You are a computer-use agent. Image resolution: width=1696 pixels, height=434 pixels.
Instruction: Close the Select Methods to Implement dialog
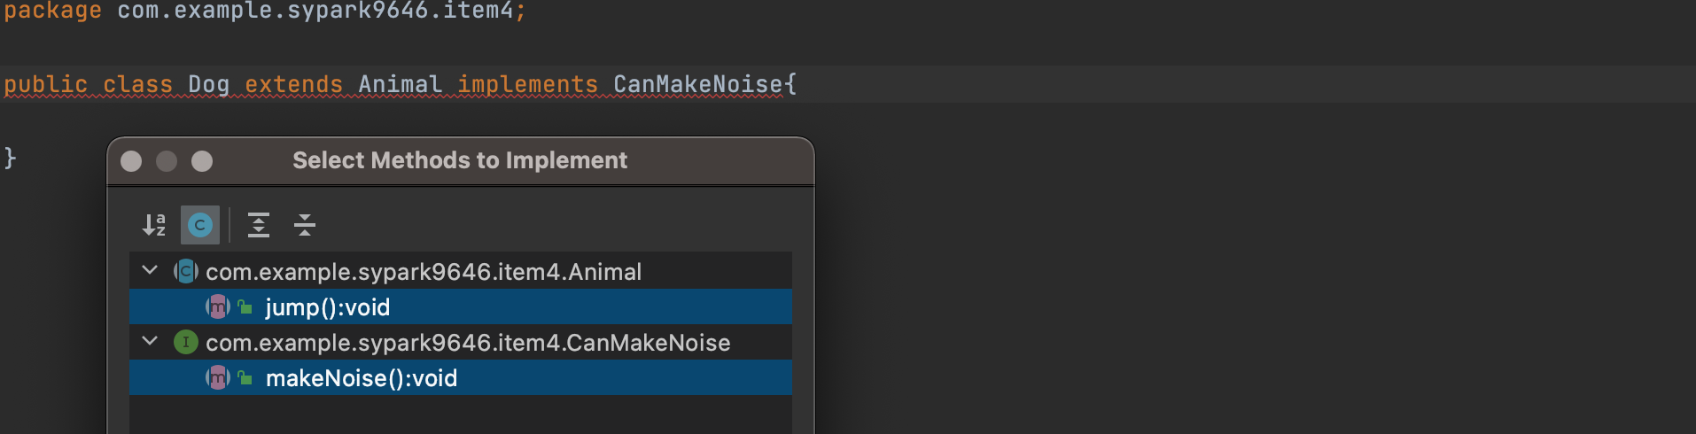131,161
